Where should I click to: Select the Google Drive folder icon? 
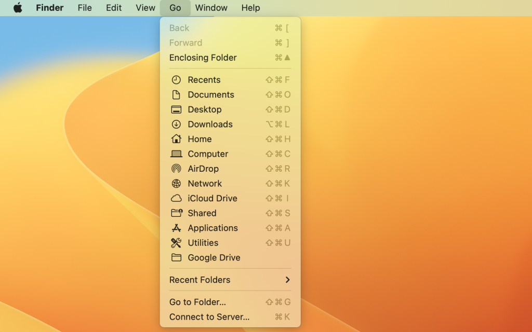(176, 257)
